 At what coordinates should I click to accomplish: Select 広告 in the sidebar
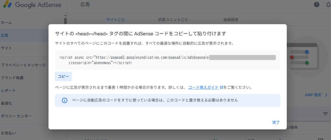(x=5, y=35)
